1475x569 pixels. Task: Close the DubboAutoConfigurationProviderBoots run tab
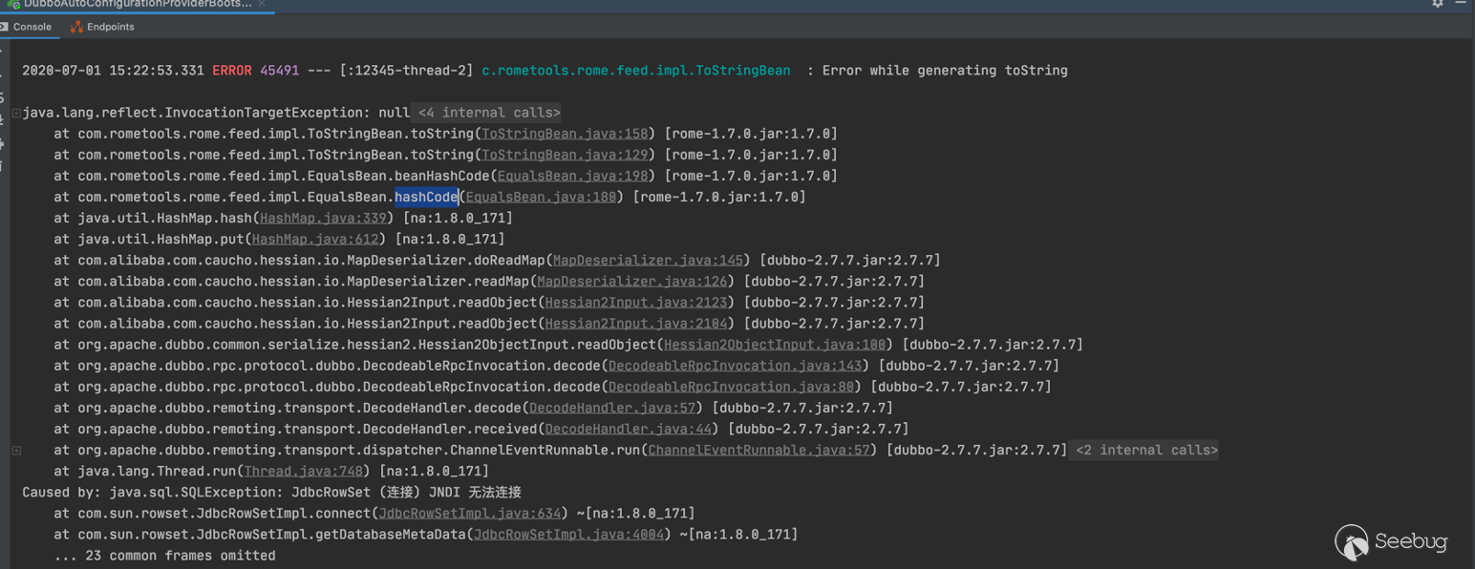click(263, 4)
